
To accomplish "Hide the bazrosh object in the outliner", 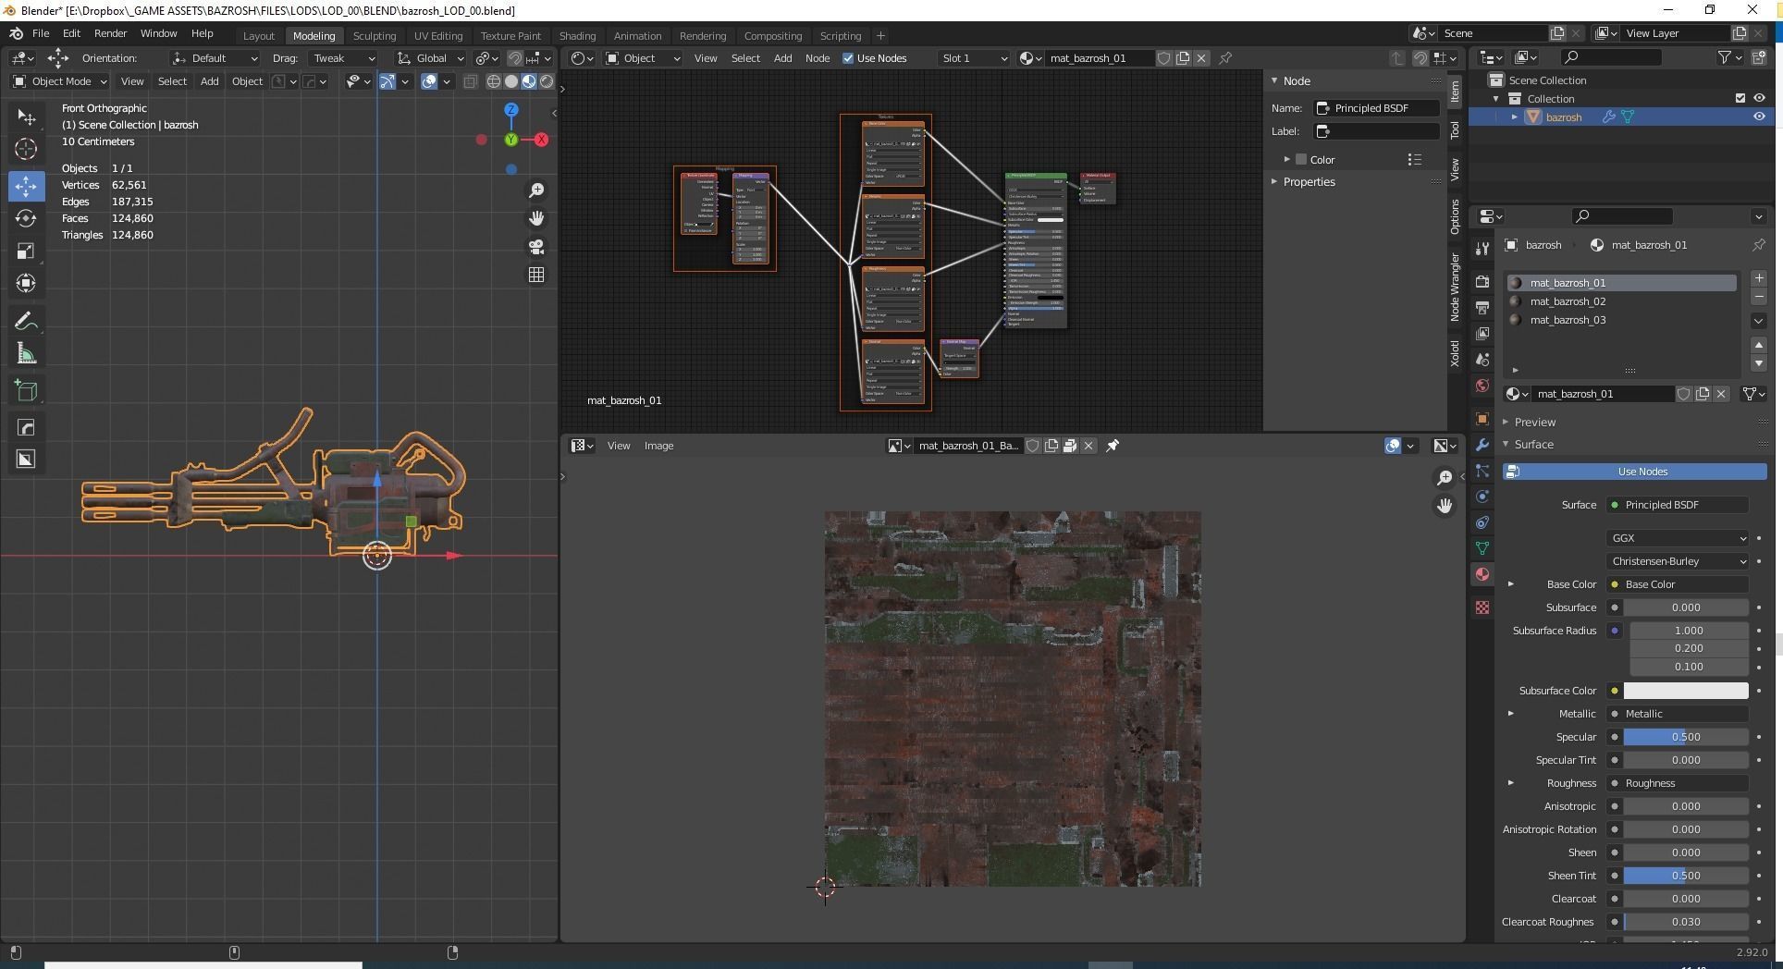I will [1759, 117].
